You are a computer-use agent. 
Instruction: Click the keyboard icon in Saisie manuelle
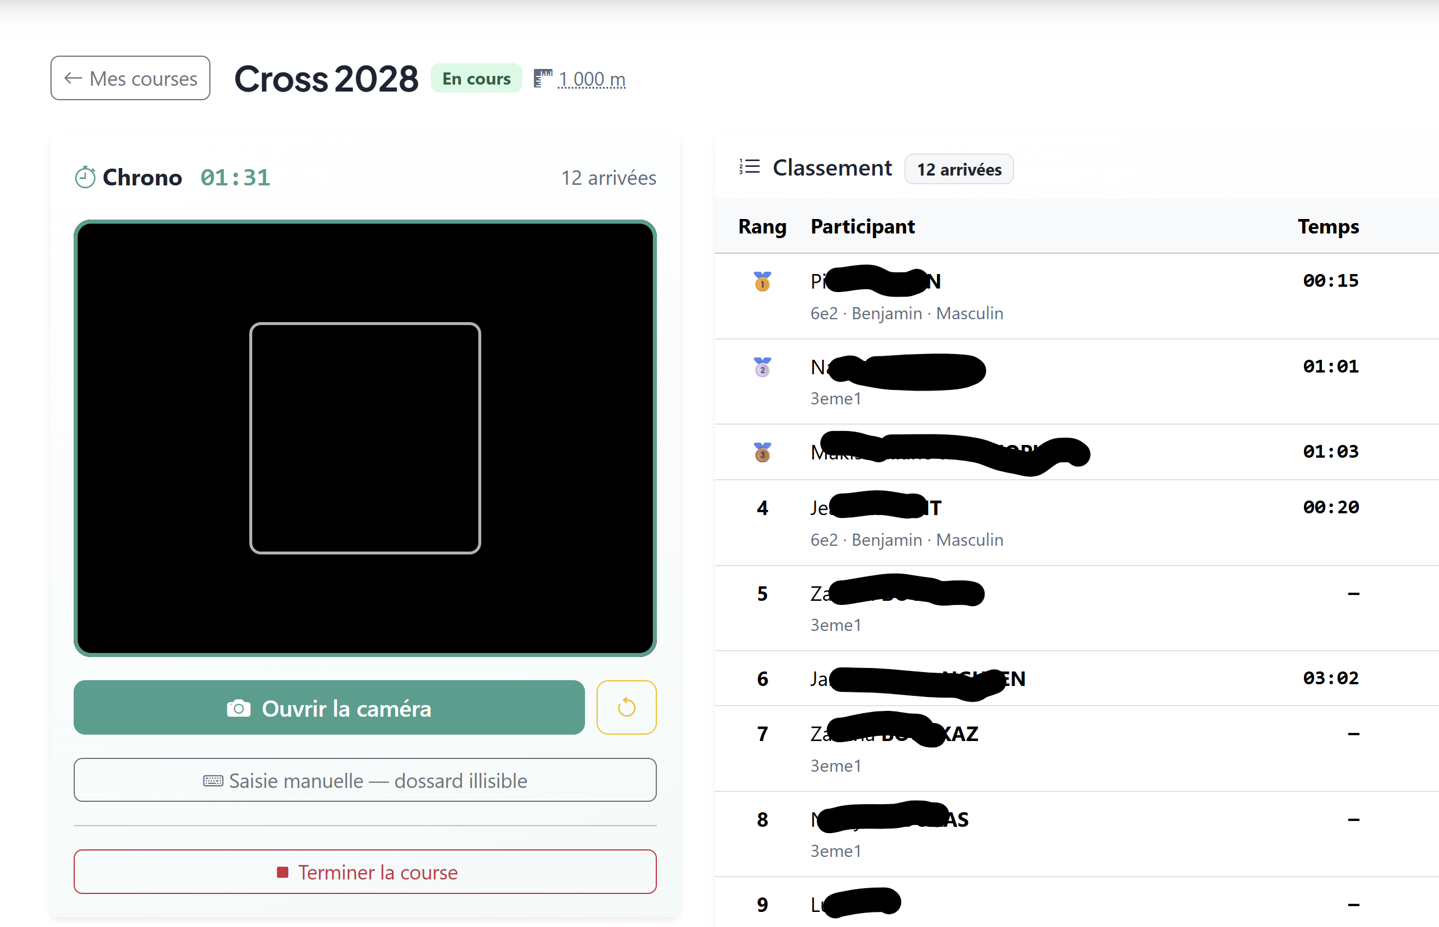click(x=213, y=782)
